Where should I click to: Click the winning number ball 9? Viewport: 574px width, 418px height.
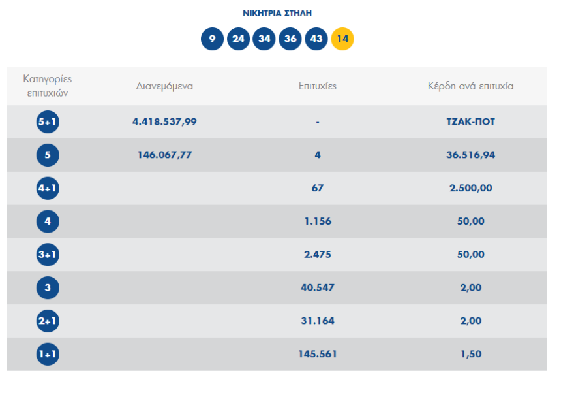[x=212, y=39]
